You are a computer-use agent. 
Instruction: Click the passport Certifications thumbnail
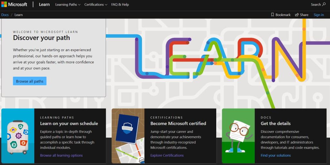pos(128,136)
